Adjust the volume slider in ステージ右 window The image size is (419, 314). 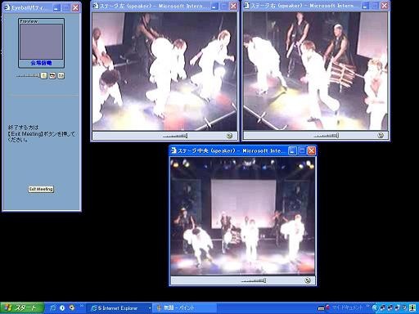[327, 135]
